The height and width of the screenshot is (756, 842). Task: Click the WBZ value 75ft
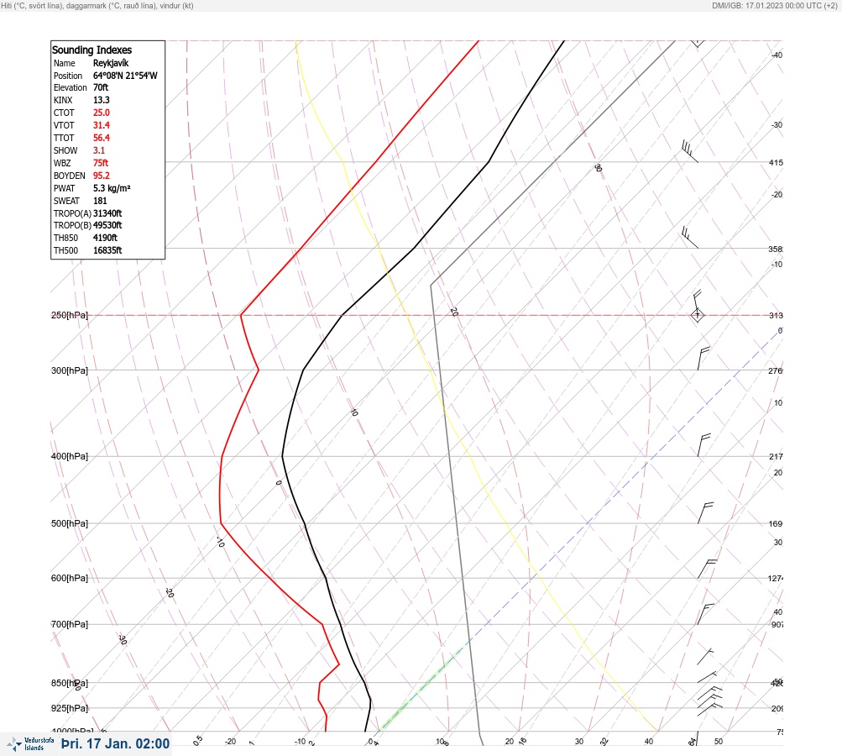tap(101, 163)
